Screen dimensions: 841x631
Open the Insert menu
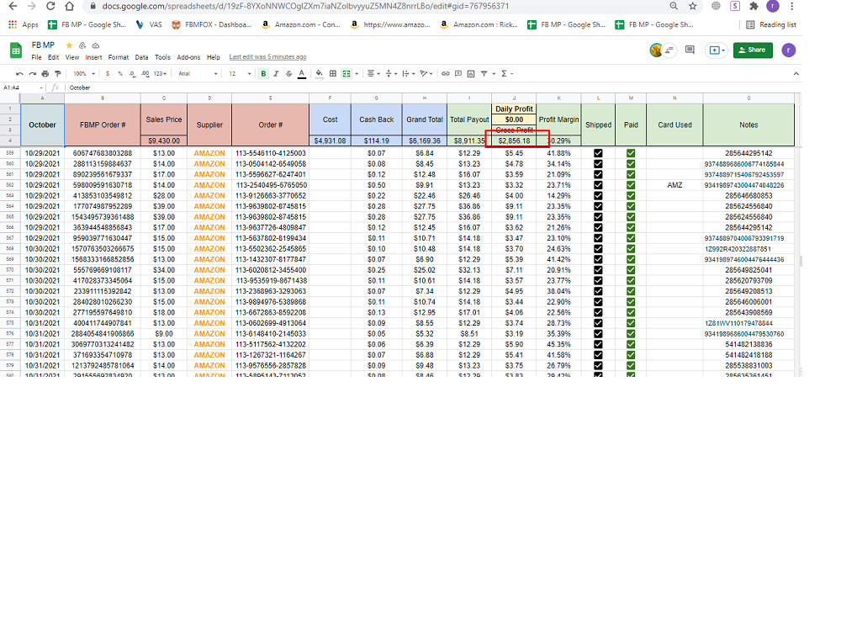(x=93, y=57)
